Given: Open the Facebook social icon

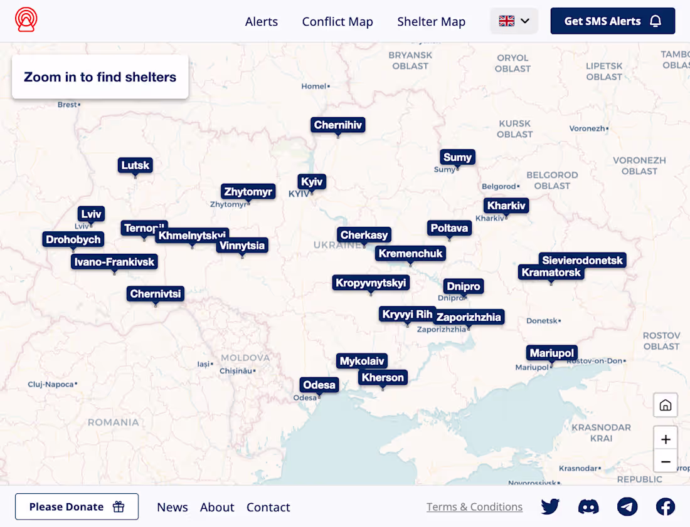Looking at the screenshot, I should pos(665,506).
